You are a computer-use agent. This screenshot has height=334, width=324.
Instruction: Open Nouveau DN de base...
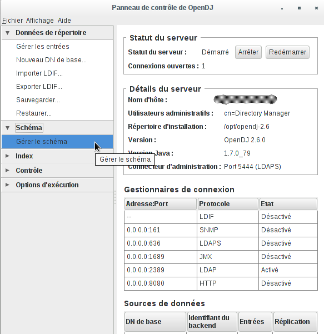(x=51, y=60)
